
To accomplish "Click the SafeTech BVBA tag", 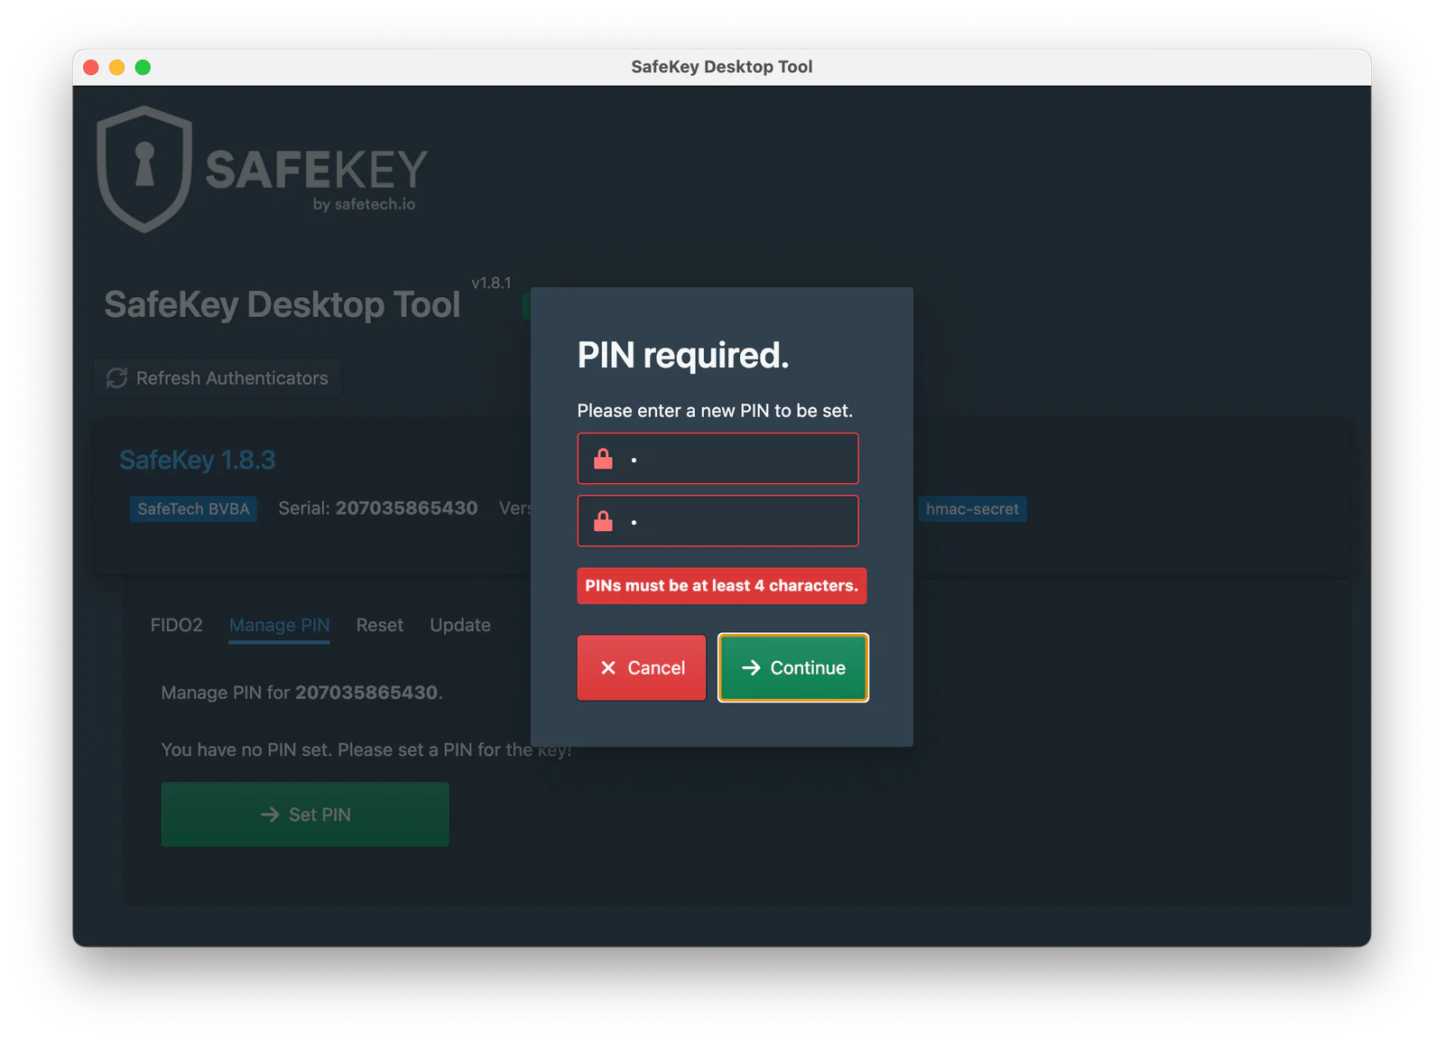I will (x=193, y=508).
